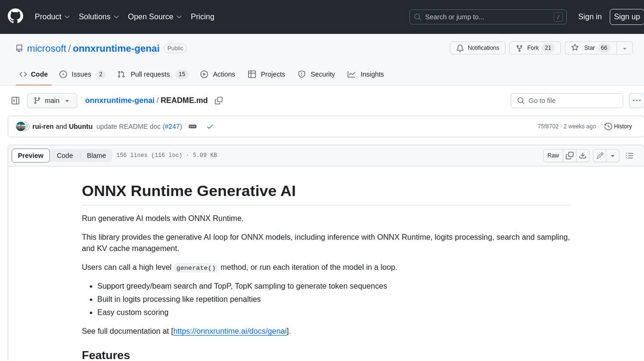The height and width of the screenshot is (361, 644).
Task: Navigate to onnxruntime-genai root breadcrumb
Action: (119, 100)
